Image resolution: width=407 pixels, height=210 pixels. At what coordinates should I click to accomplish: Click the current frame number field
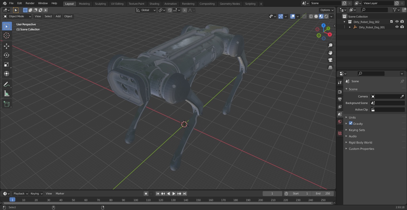click(x=272, y=194)
